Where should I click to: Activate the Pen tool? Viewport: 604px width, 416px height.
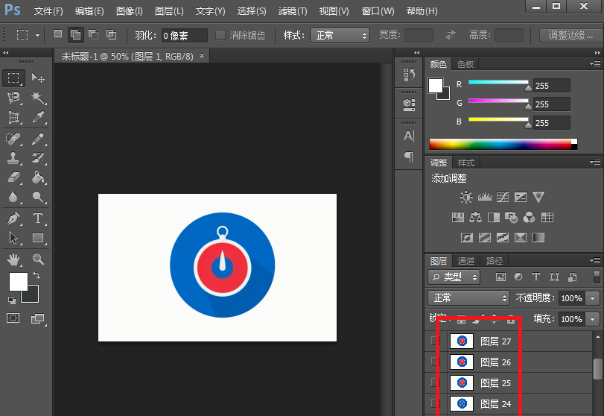(x=13, y=218)
